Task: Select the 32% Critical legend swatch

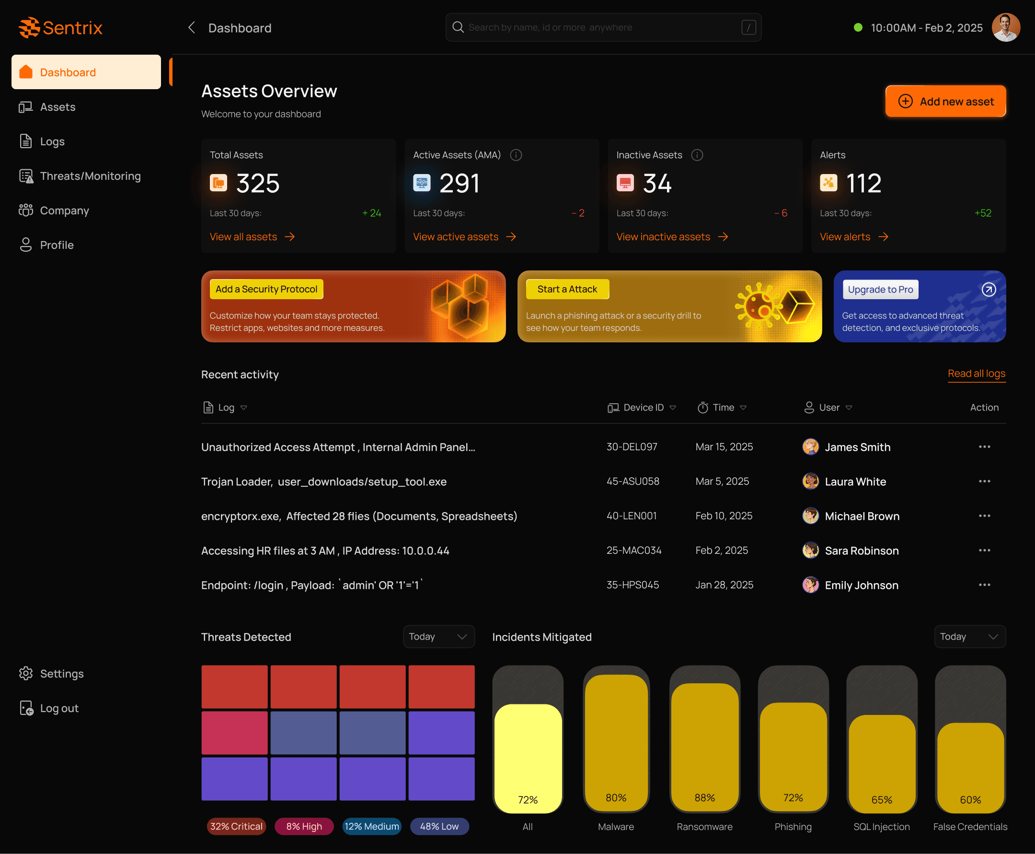Action: coord(236,827)
